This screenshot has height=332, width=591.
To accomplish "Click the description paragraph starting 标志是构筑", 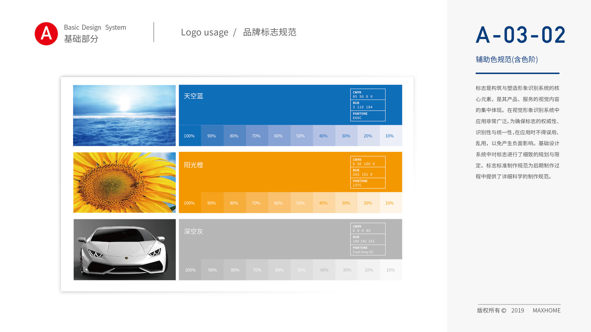I will (517, 132).
